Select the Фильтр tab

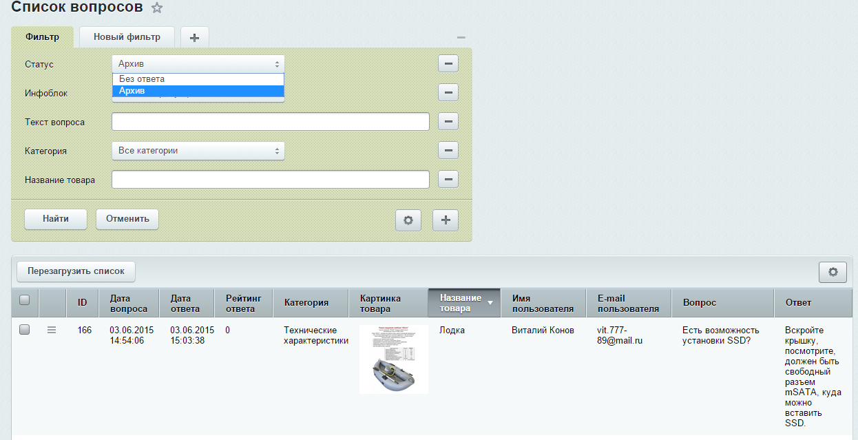point(42,37)
